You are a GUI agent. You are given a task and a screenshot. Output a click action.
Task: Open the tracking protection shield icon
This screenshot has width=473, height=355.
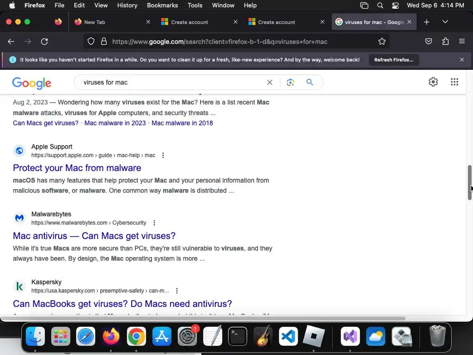[91, 41]
